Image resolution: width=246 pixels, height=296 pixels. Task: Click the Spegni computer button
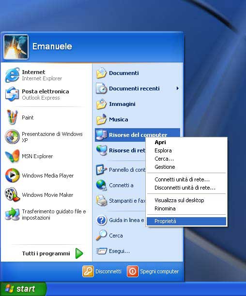click(153, 271)
